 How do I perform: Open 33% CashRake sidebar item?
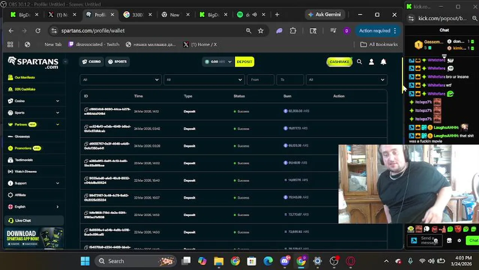[24, 89]
